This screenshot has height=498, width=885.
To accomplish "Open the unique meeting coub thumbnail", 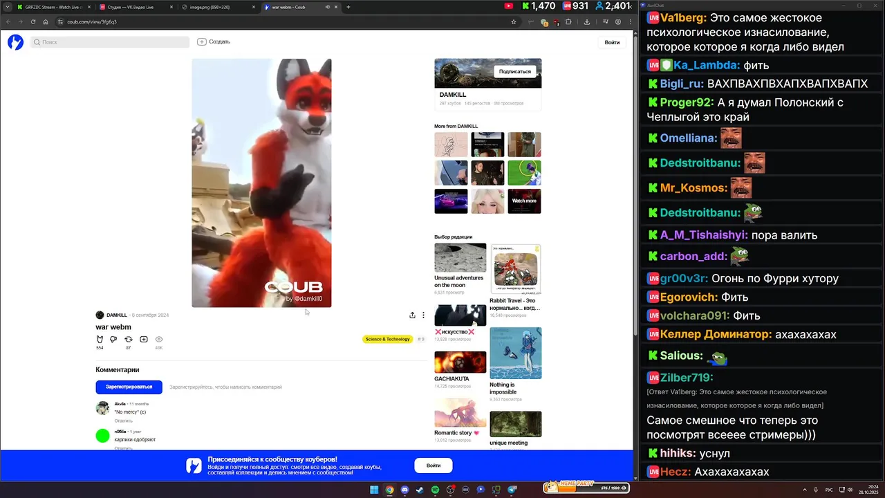I will 516,424.
